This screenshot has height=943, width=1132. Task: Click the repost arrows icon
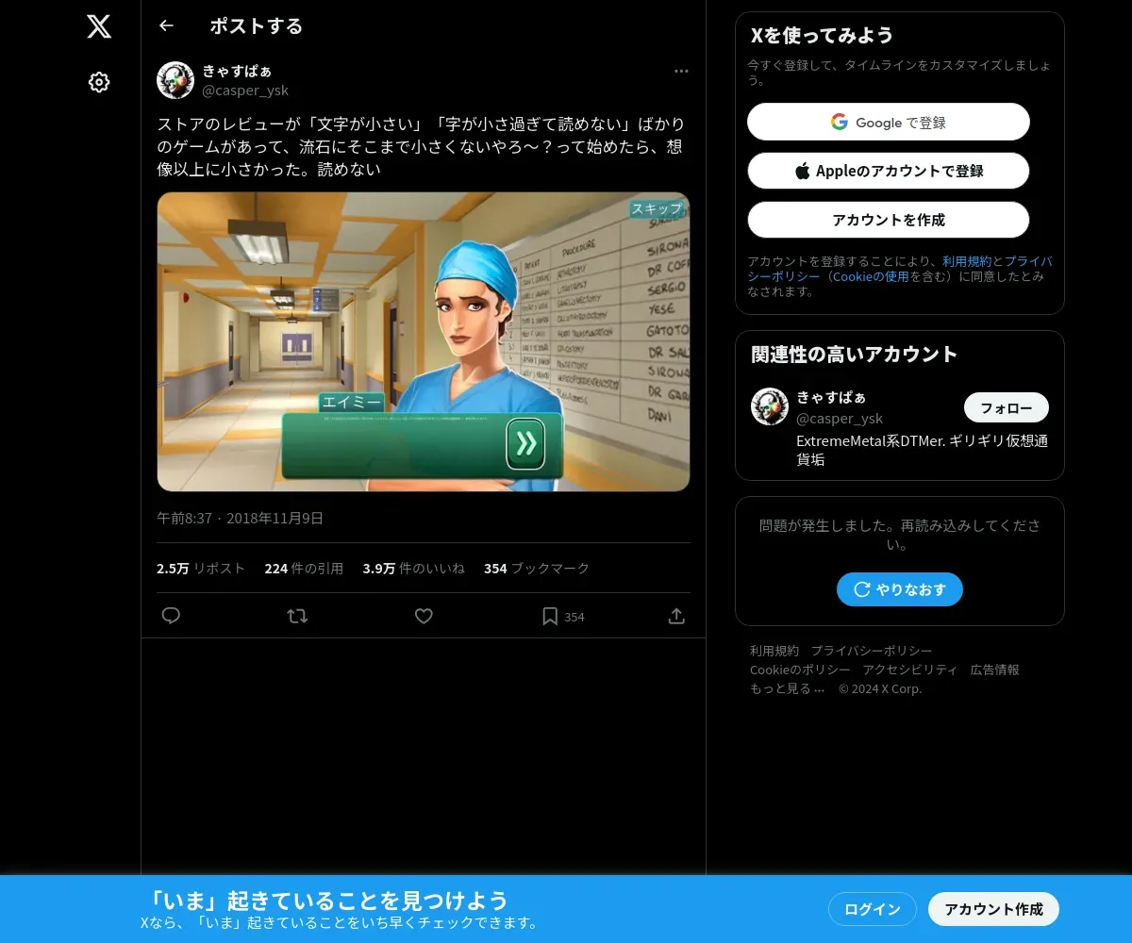[x=297, y=616]
